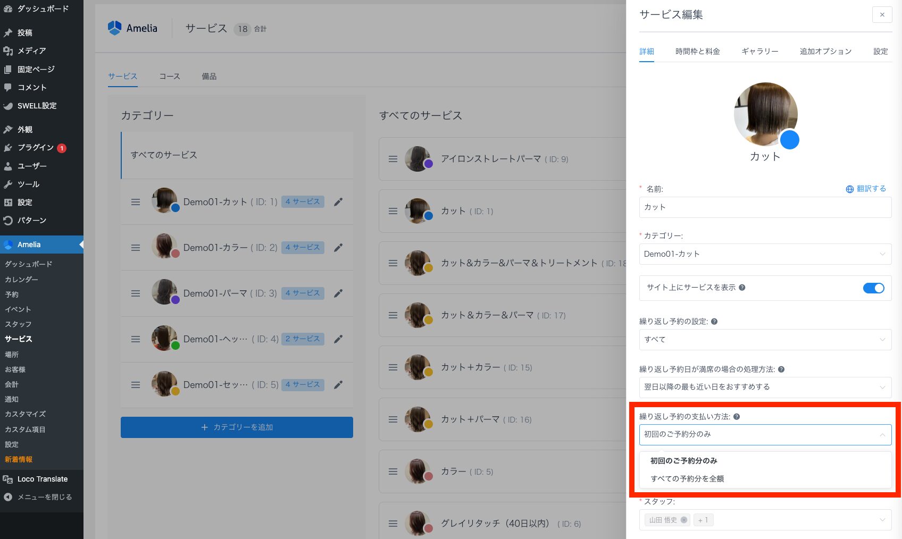902x539 pixels.
Task: Open dropdown 翌日以降の最も近い日をおすすめする
Action: pyautogui.click(x=765, y=387)
